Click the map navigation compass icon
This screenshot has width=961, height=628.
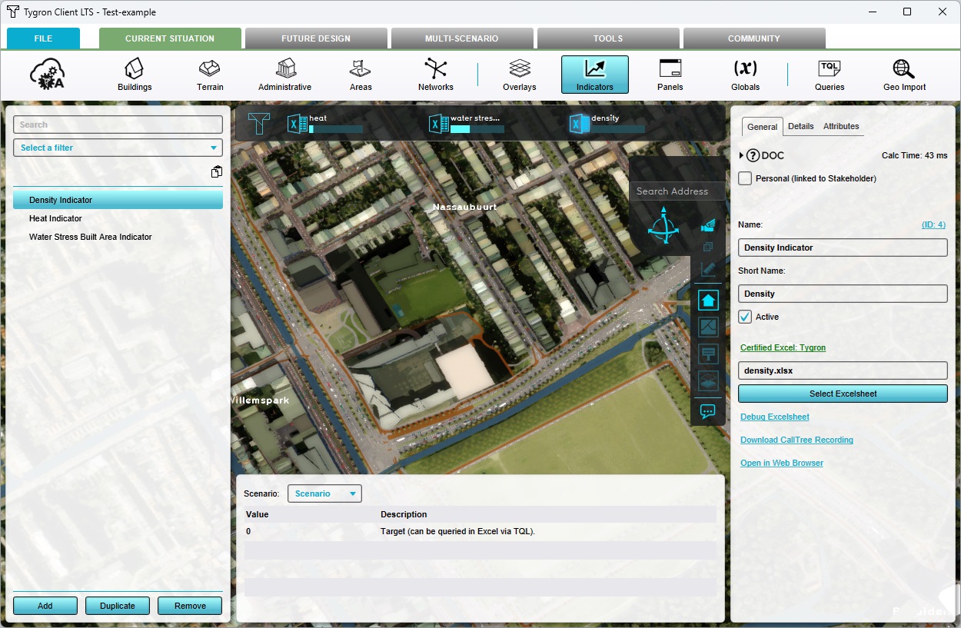pyautogui.click(x=663, y=228)
